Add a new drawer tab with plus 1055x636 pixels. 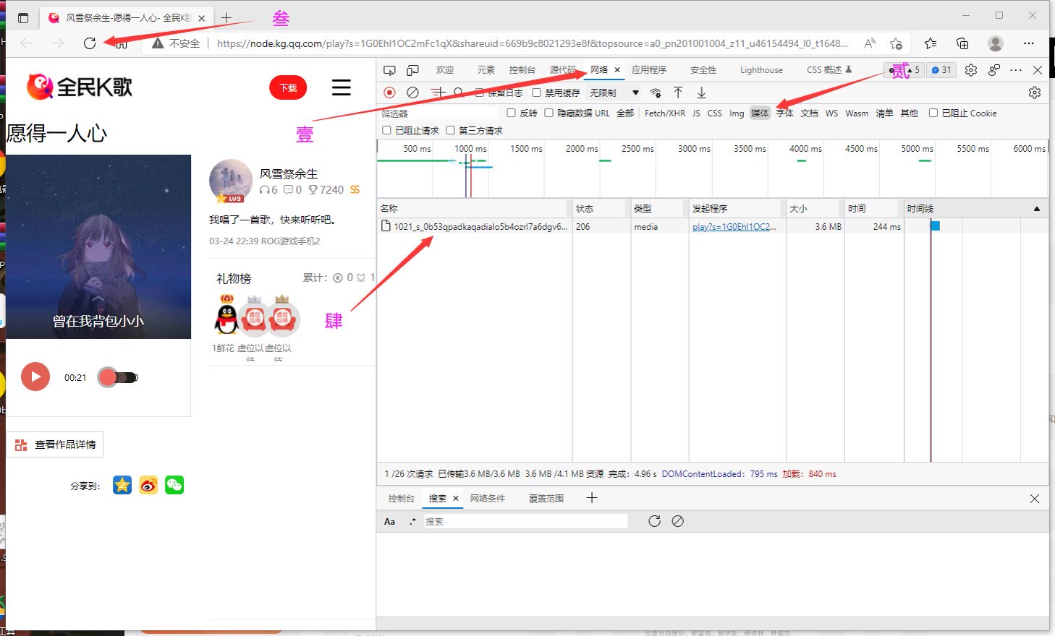coord(591,498)
